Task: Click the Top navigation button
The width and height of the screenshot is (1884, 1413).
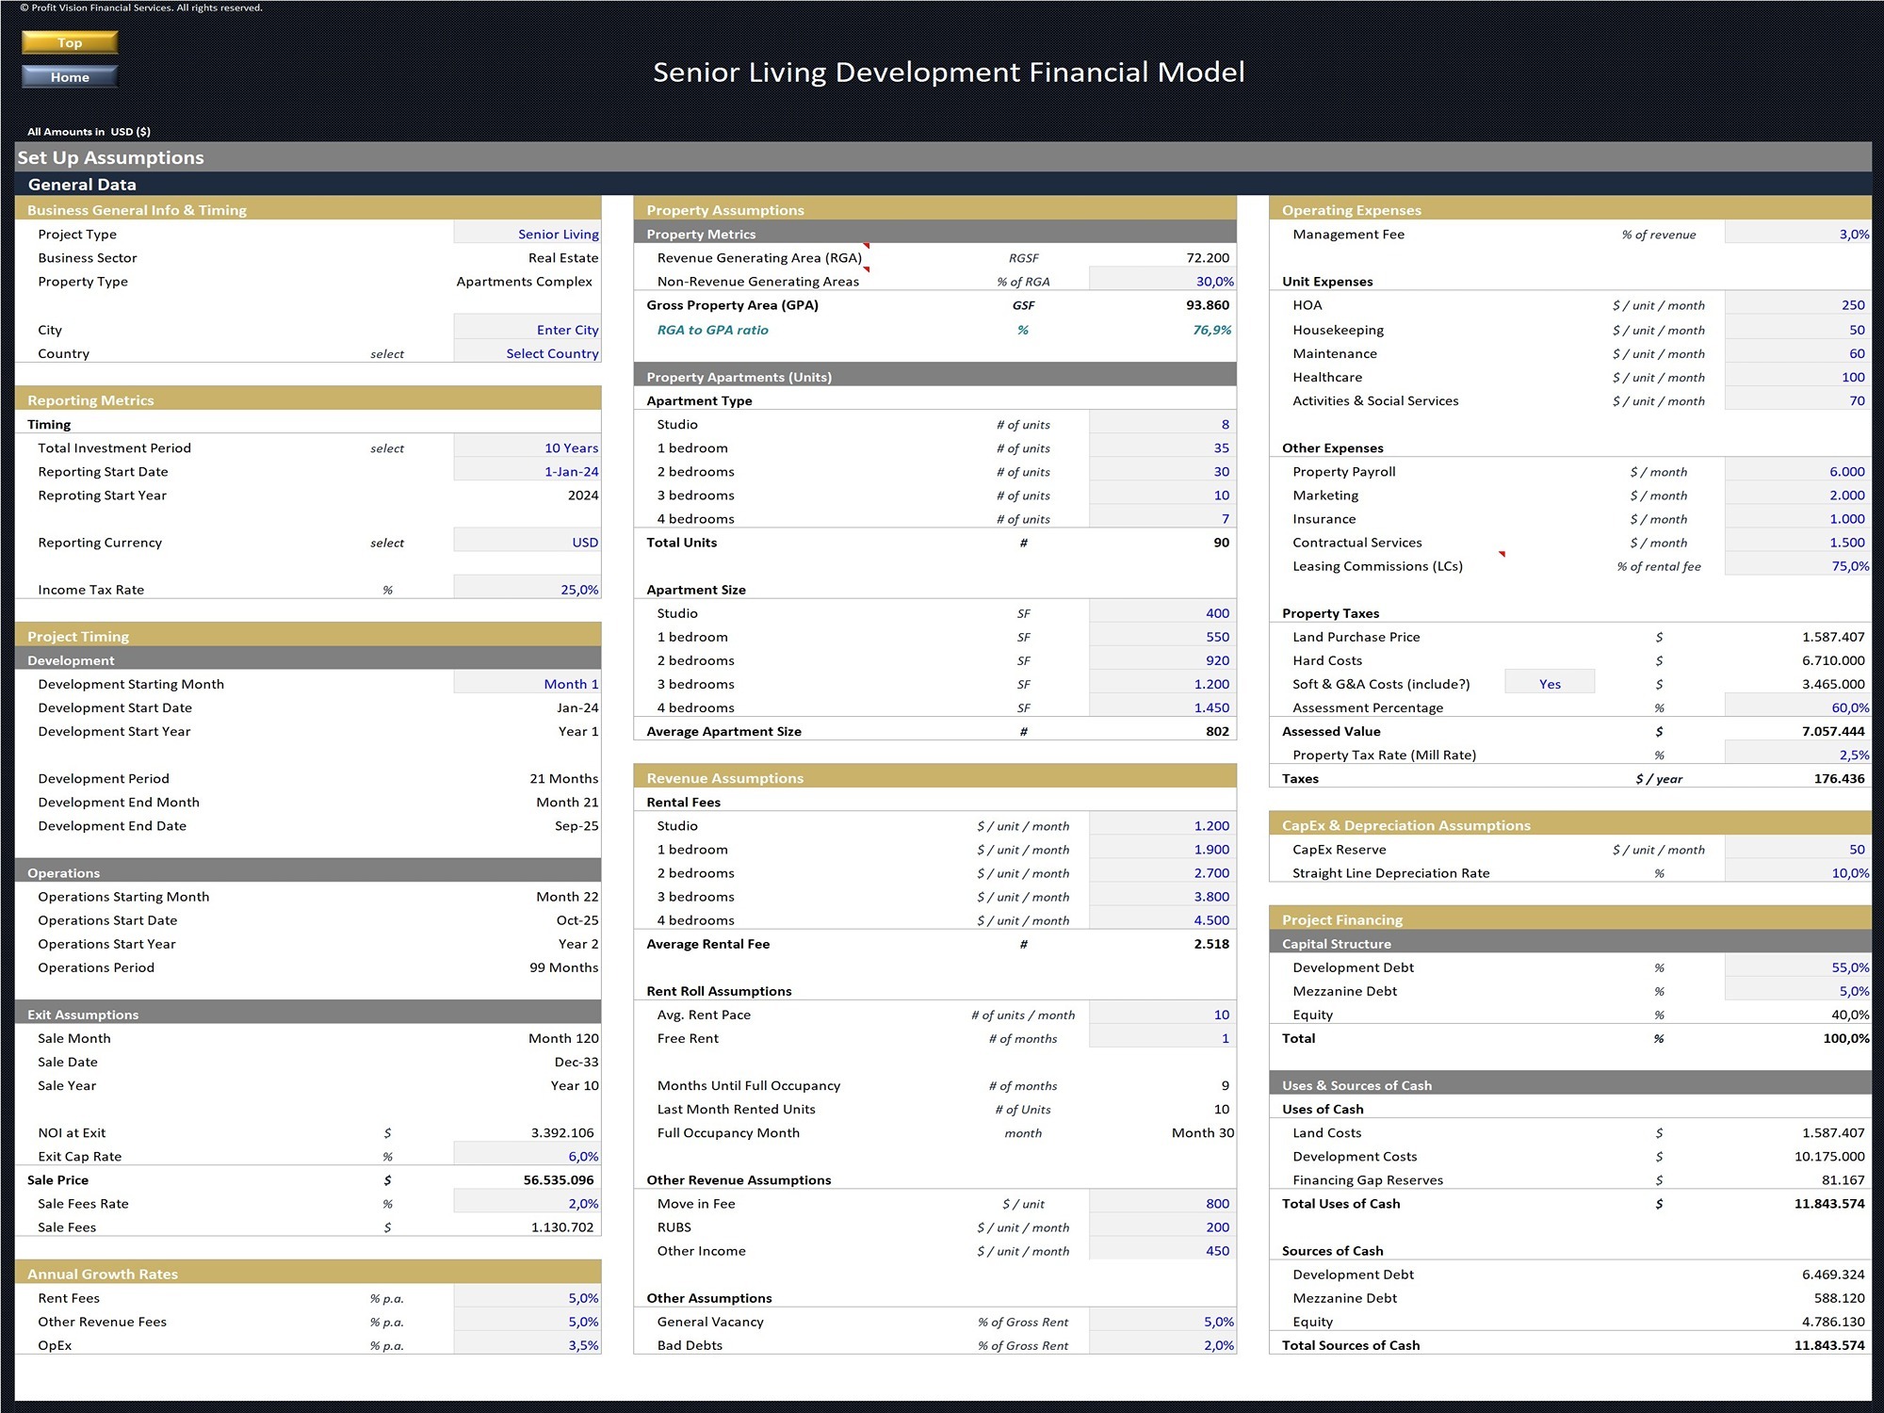Action: [69, 41]
